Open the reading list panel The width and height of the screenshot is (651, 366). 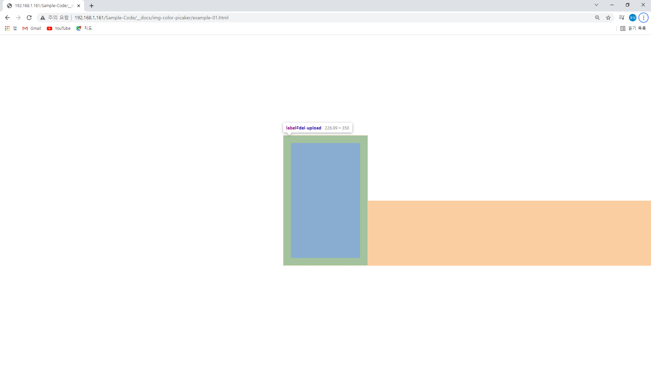pos(633,28)
